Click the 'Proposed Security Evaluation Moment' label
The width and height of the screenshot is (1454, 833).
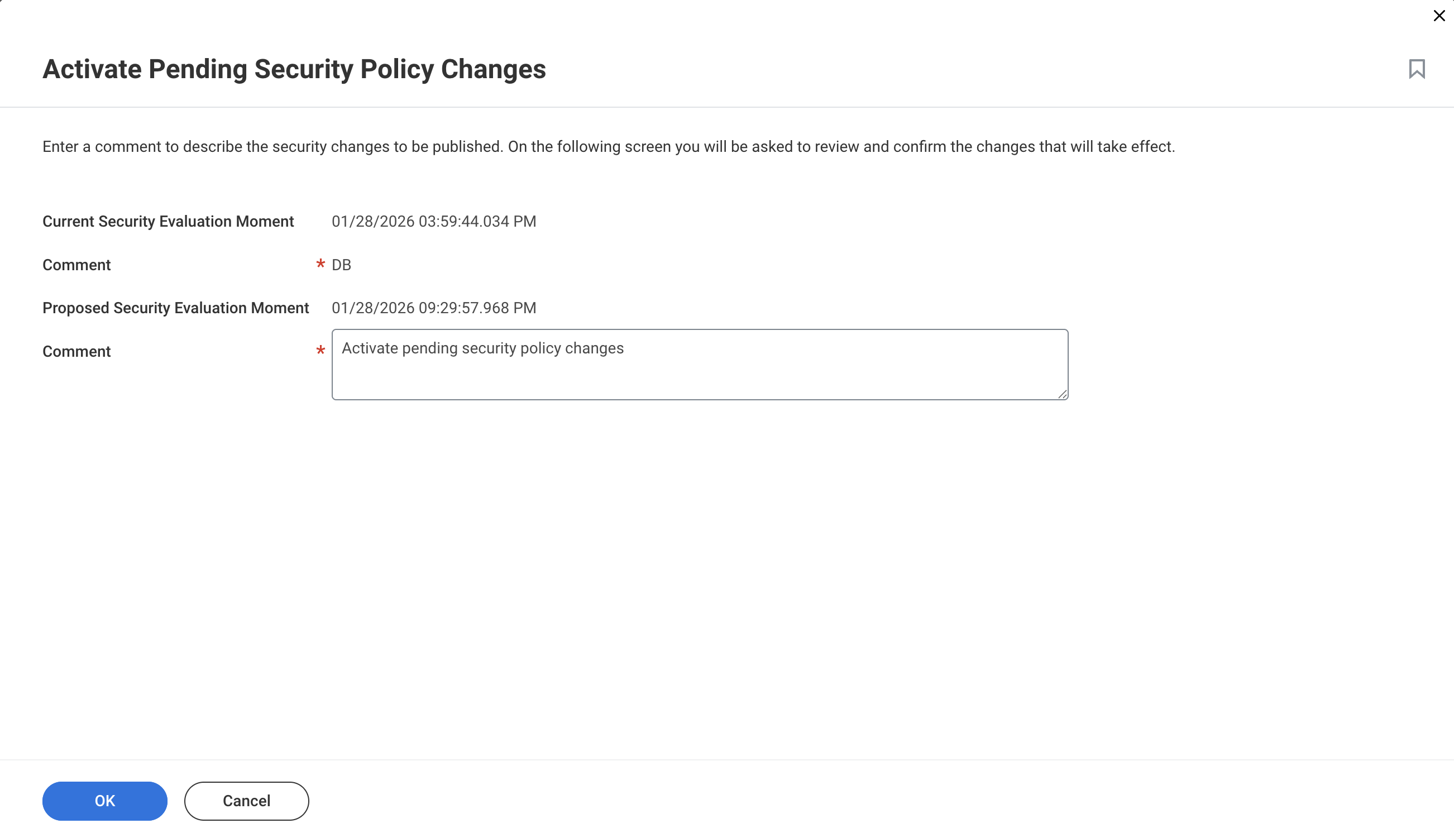point(175,308)
